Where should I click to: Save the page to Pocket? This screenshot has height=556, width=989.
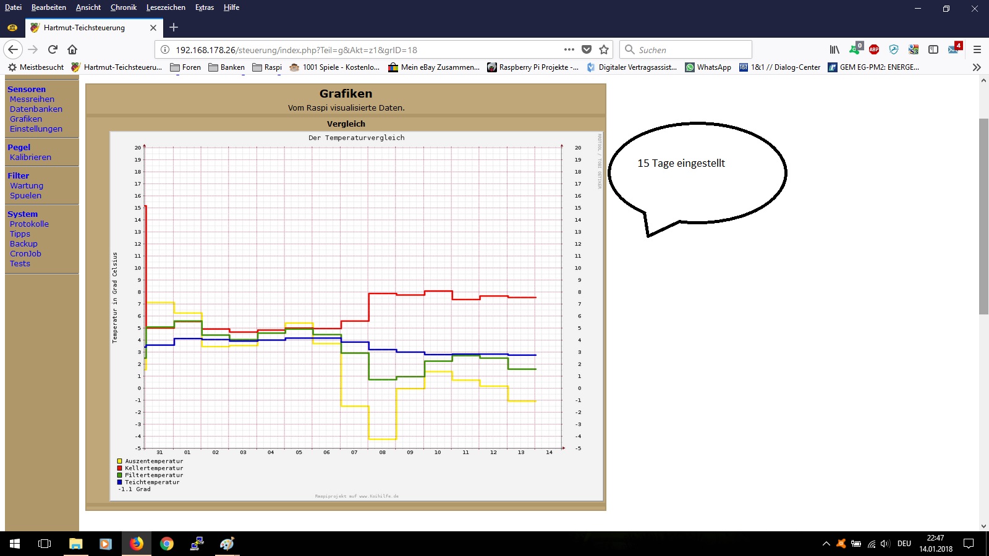click(x=587, y=49)
